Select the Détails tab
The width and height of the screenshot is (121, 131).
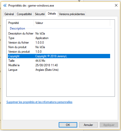(52, 14)
